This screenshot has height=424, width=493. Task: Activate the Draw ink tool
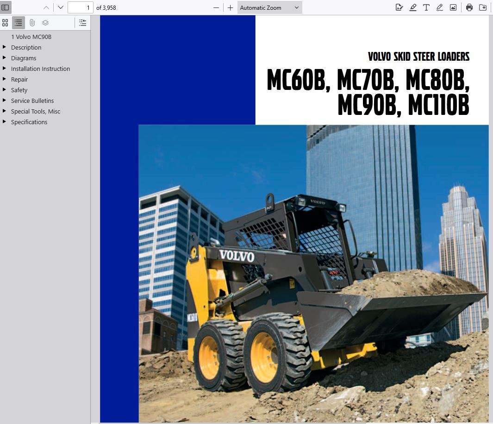point(439,7)
